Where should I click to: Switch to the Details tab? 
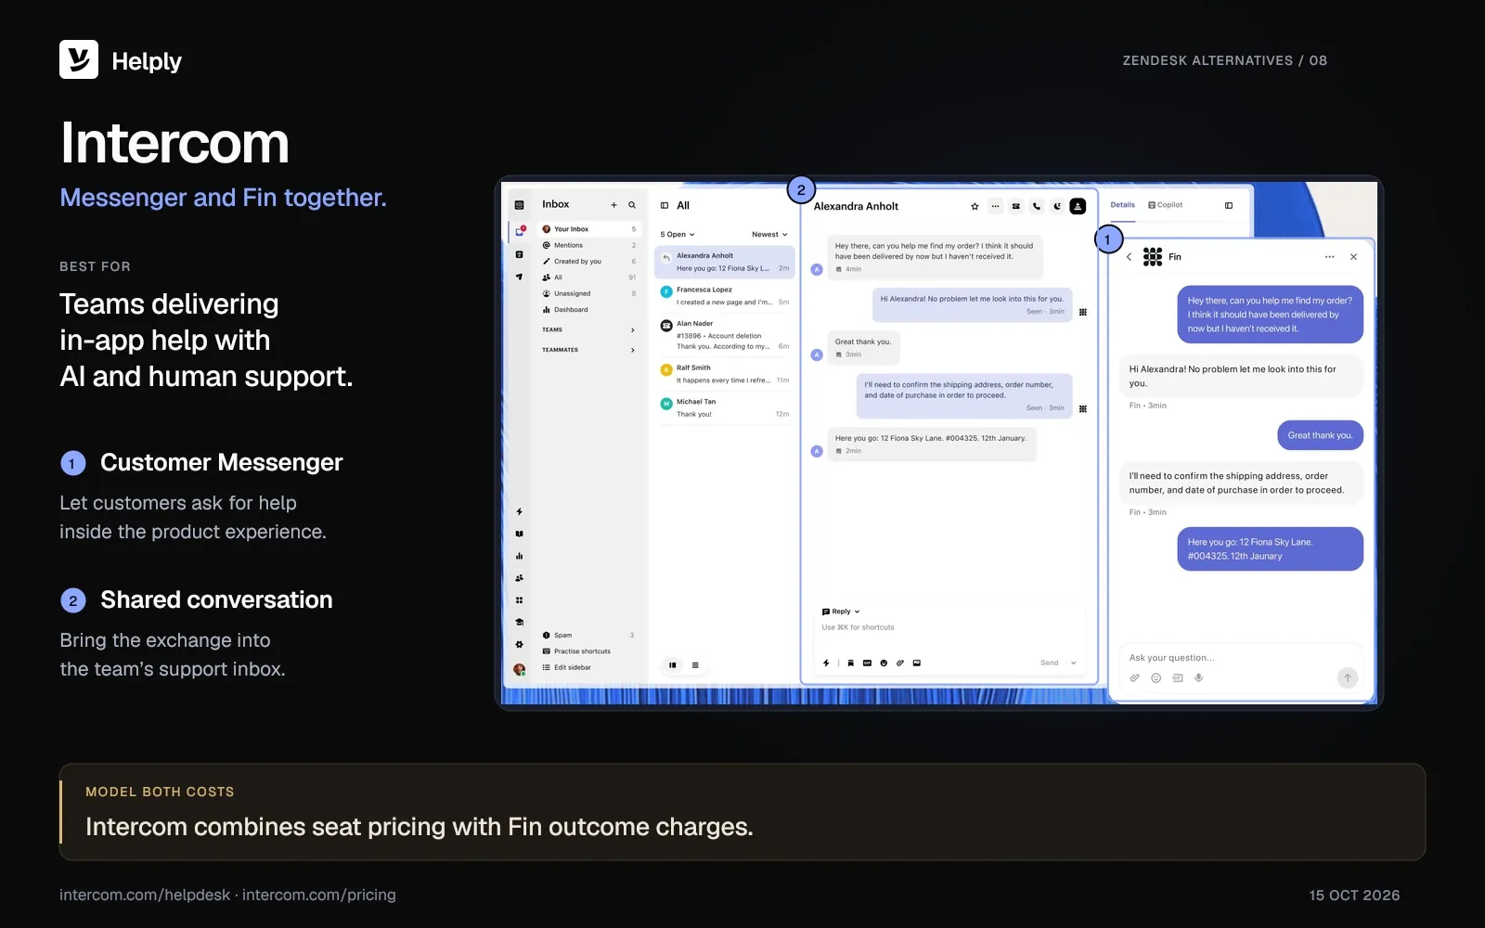[x=1123, y=205]
